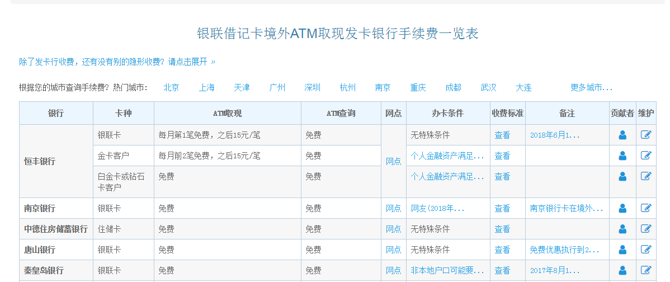The image size is (670, 282).
Task: Click contributor icon for 秦皇岛银行 row
Action: pyautogui.click(x=622, y=270)
